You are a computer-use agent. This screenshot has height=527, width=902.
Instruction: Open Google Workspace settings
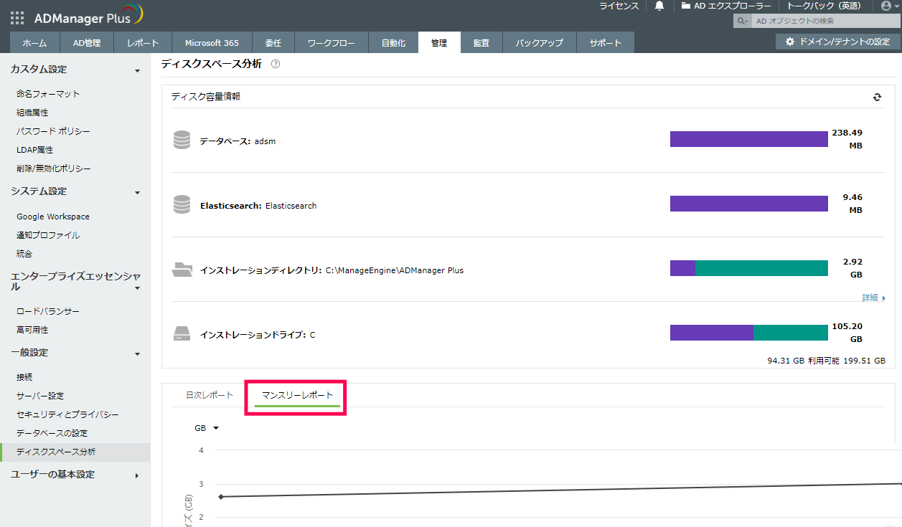53,217
